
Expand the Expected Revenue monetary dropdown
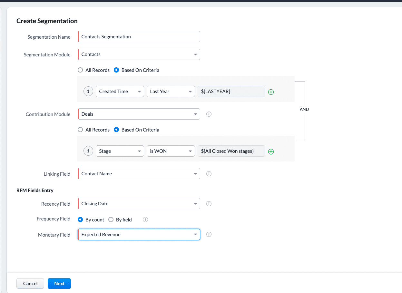(x=139, y=235)
